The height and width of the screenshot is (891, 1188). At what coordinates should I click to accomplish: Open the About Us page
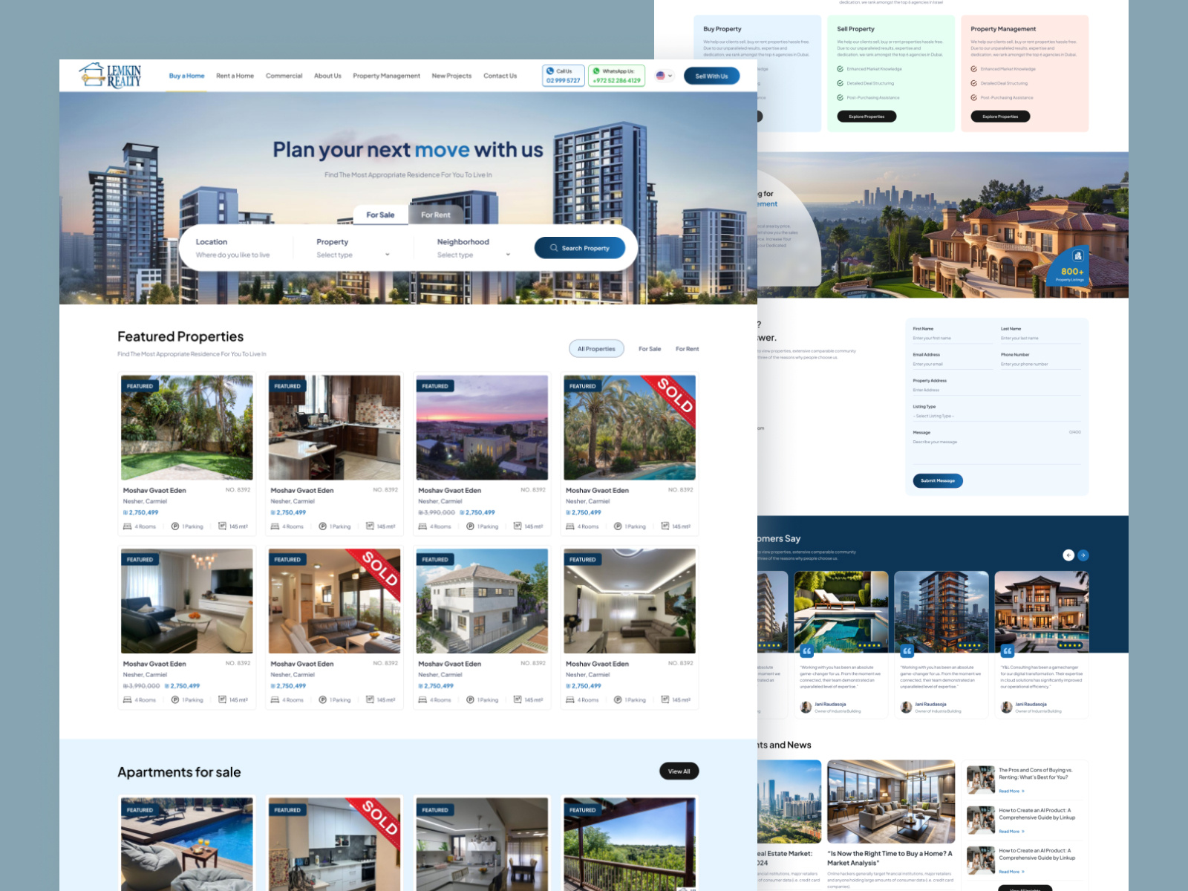click(327, 76)
